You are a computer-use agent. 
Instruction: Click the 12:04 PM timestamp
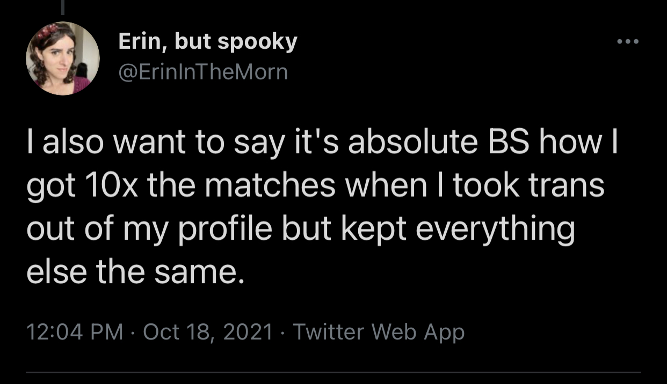click(x=75, y=333)
